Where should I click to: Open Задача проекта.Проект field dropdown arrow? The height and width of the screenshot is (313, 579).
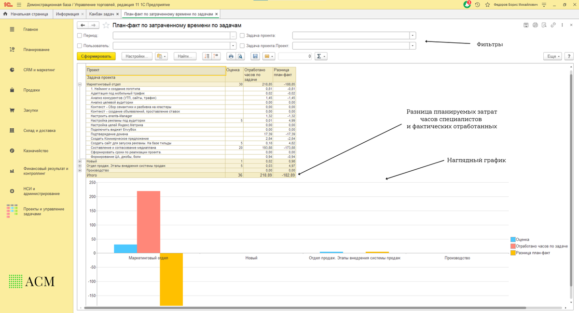[413, 46]
